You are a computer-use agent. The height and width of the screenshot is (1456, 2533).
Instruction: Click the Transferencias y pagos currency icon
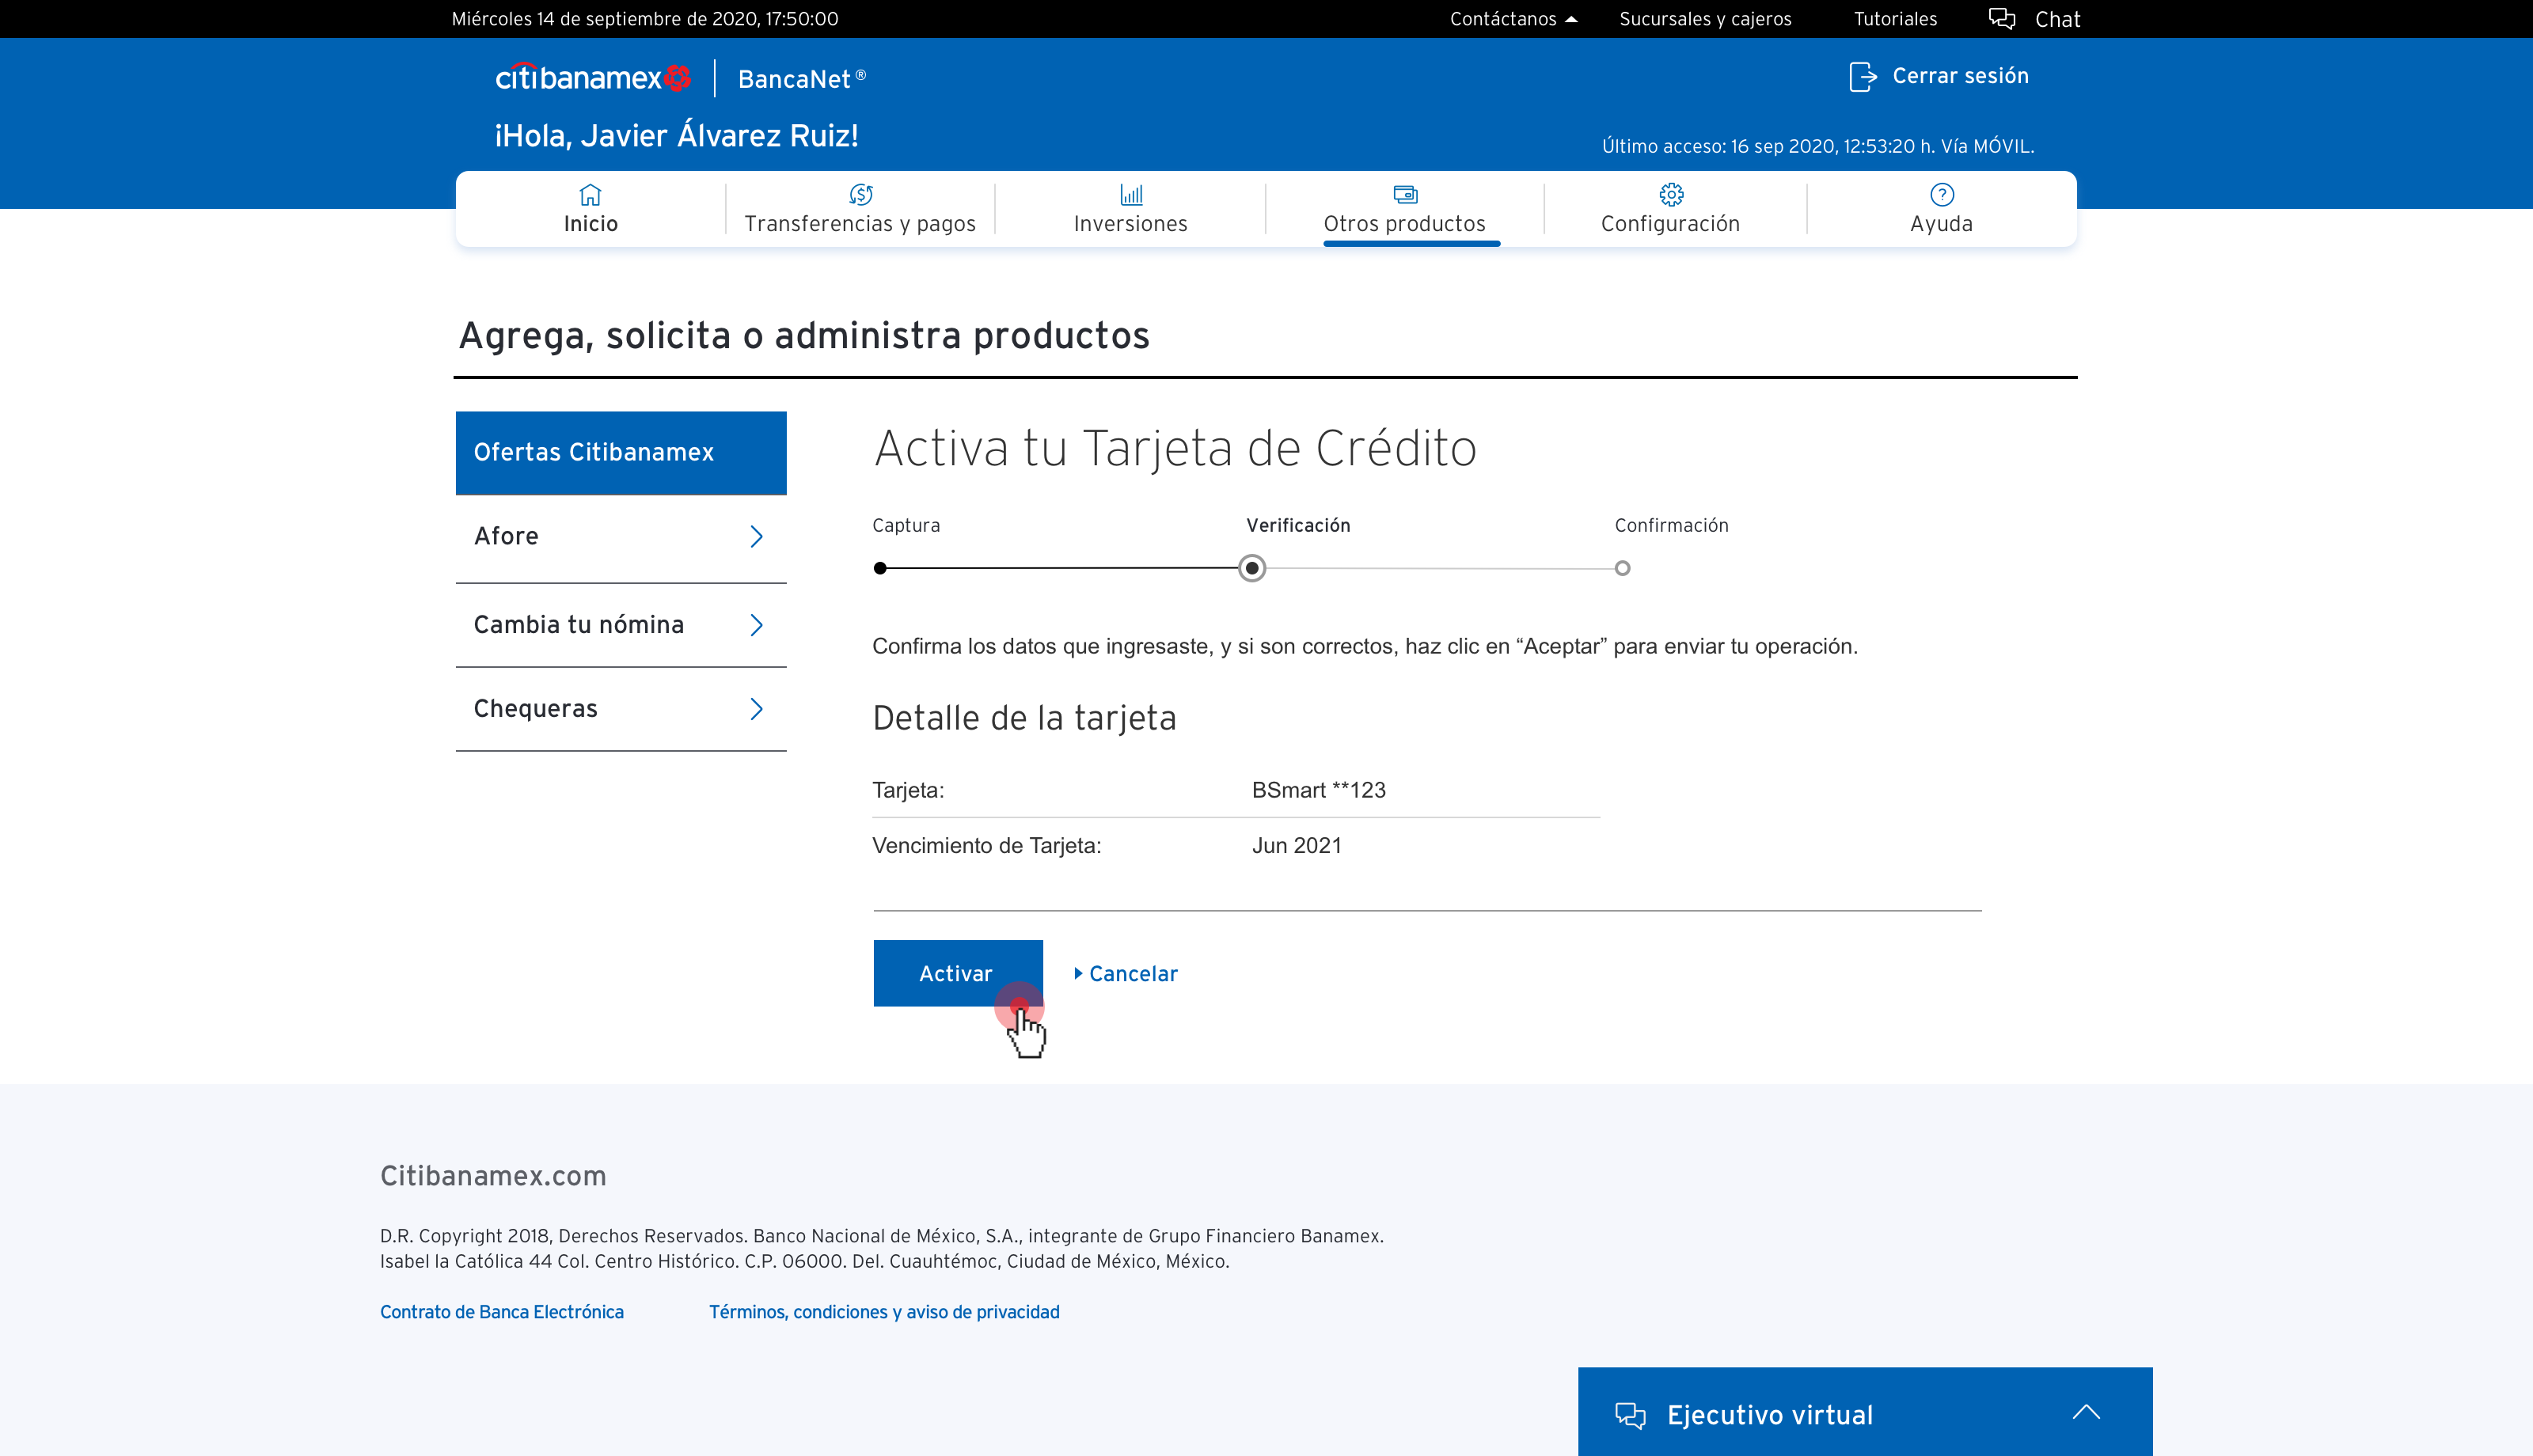[x=860, y=194]
